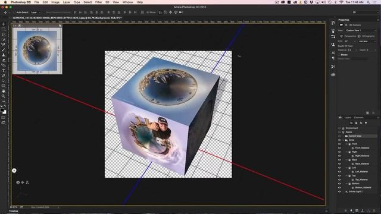Select the Horizontal Type tool
Viewport: 381px width, 214px height.
click(4, 70)
